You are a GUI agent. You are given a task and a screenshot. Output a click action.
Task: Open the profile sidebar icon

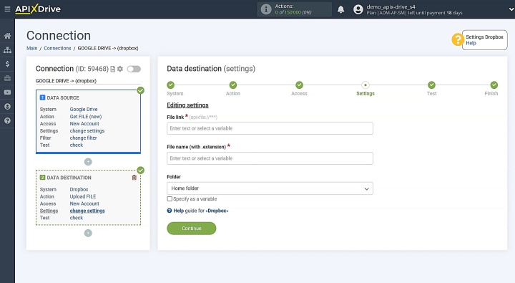(x=7, y=106)
